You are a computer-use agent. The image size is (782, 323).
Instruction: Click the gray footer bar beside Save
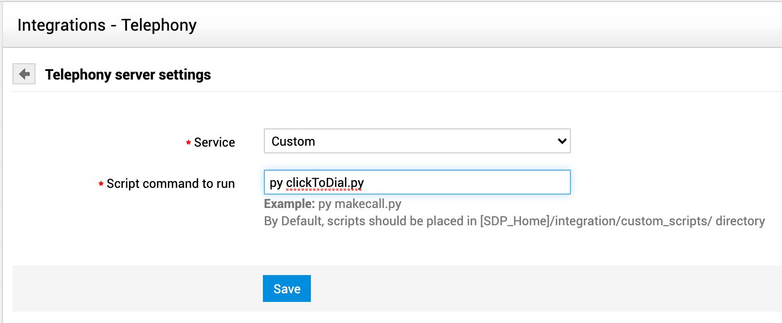pos(528,288)
